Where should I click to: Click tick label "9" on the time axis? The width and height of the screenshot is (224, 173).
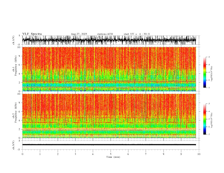(x=181, y=154)
